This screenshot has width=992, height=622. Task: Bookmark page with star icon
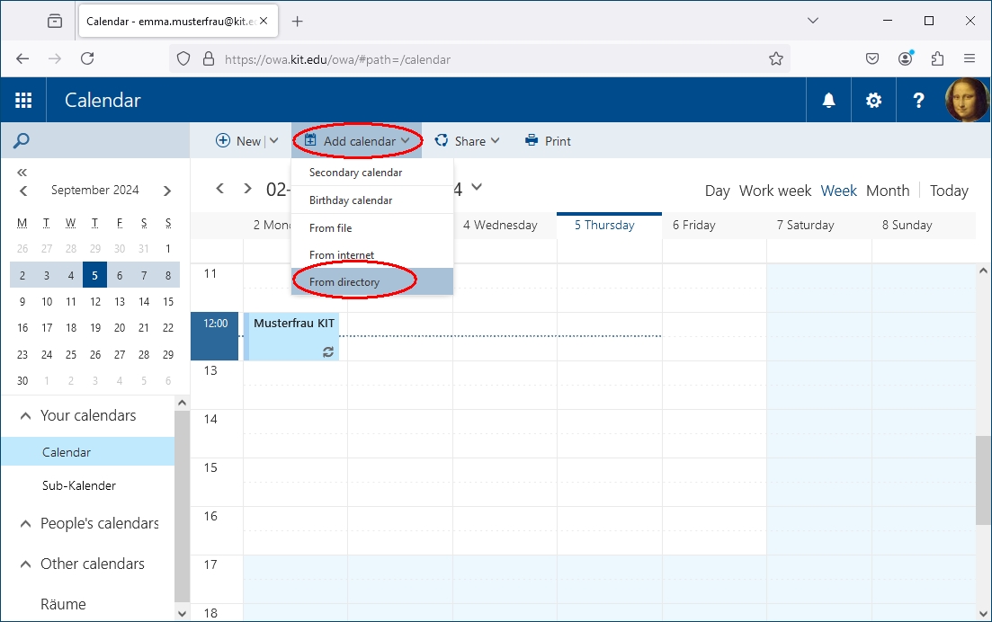tap(776, 59)
